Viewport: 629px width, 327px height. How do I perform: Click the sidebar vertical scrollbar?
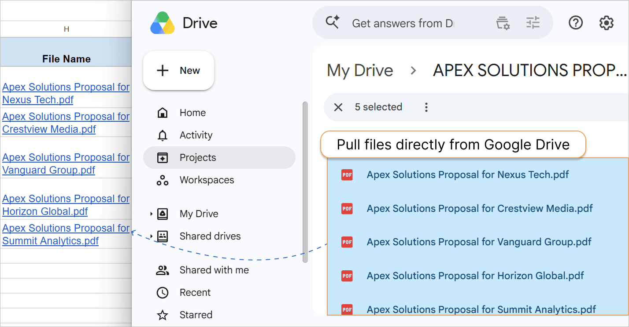tap(305, 182)
